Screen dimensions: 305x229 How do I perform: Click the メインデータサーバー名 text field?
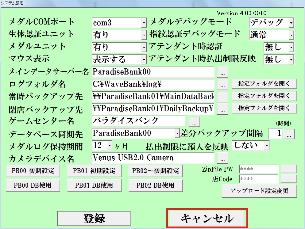(x=153, y=72)
